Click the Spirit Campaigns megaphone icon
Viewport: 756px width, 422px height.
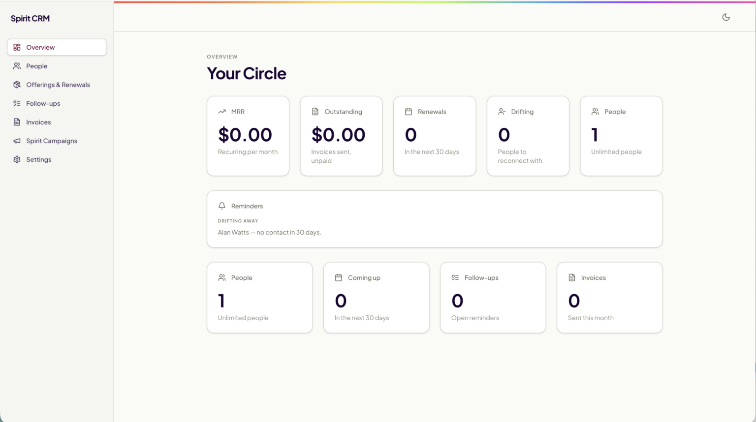click(x=17, y=141)
